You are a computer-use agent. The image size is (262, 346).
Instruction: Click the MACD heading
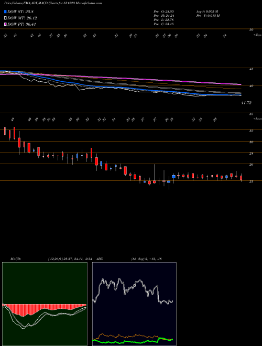tap(15, 259)
